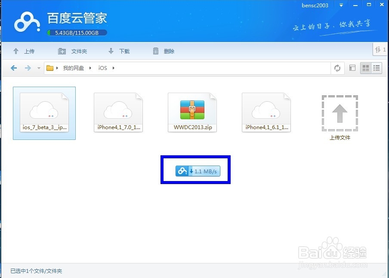Click the 5.43GB/115.00GB storage usage bar

pyautogui.click(x=77, y=33)
